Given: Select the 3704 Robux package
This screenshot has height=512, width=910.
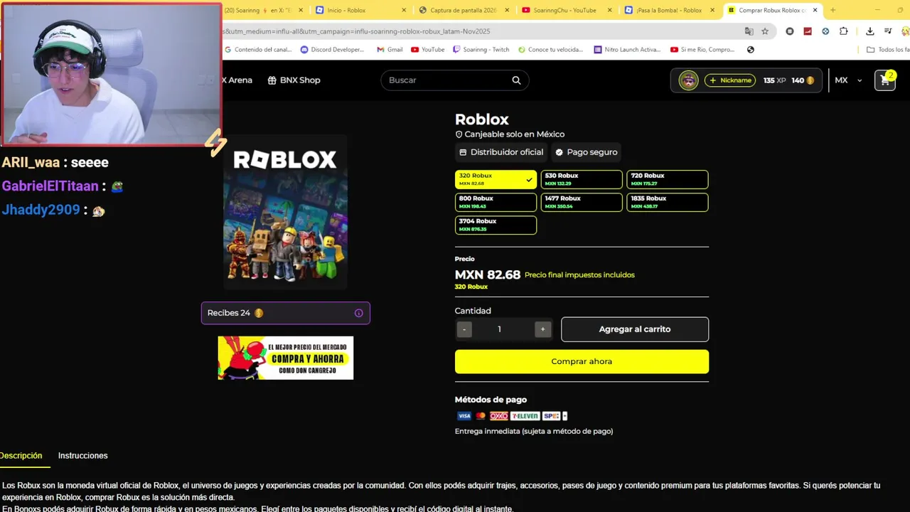Looking at the screenshot, I should coord(496,225).
